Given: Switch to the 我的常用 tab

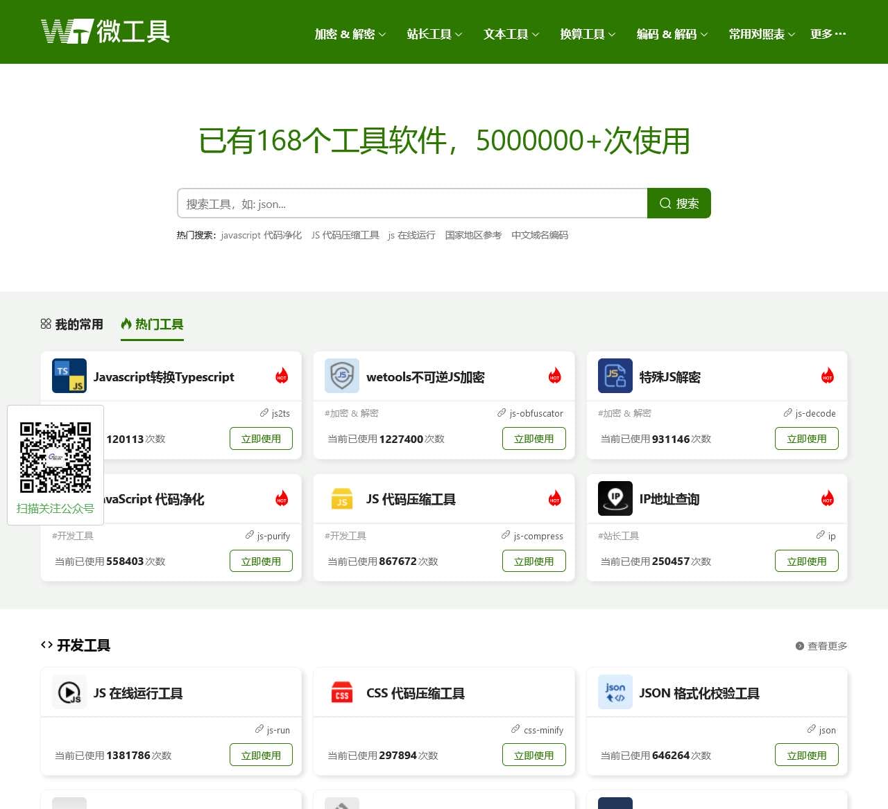Looking at the screenshot, I should pyautogui.click(x=71, y=324).
